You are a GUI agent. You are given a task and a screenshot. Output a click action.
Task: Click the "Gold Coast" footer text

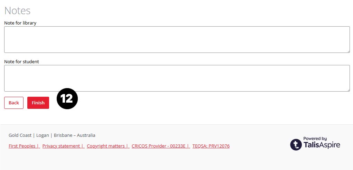pos(20,135)
